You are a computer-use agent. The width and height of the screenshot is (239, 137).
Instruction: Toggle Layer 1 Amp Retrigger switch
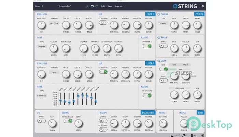coord(103,23)
